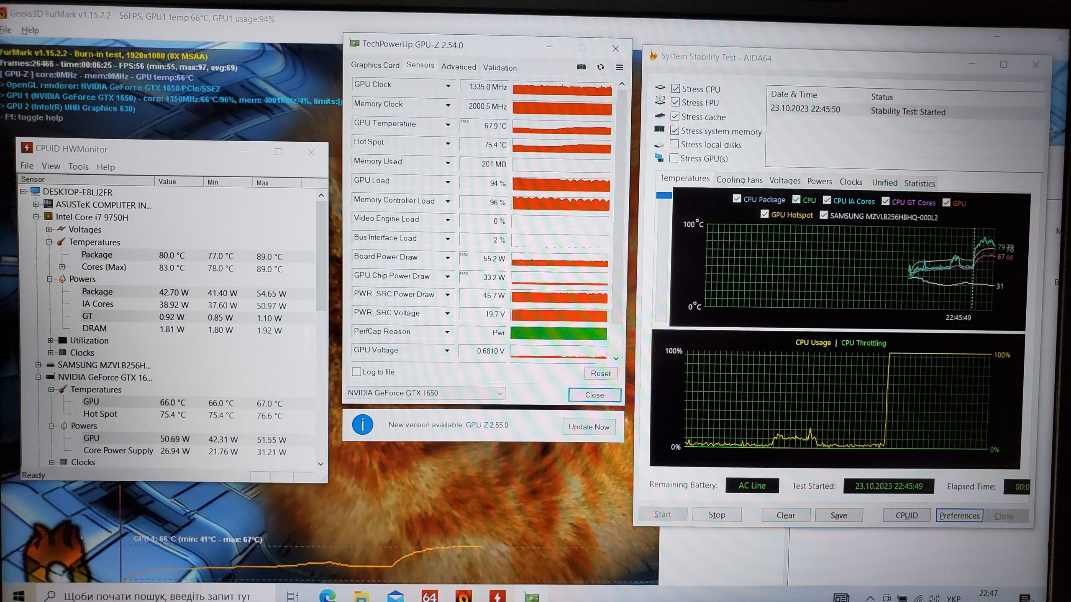Open the Mail app from the taskbar

395,596
